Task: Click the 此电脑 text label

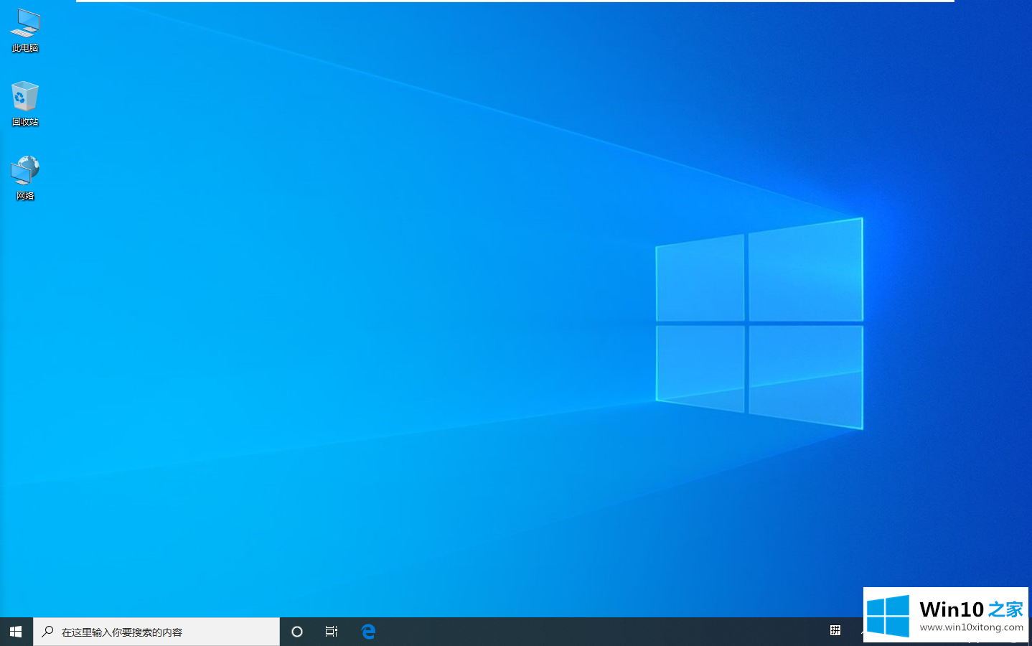Action: coord(25,48)
